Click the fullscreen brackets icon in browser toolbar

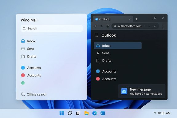pyautogui.click(x=155, y=26)
